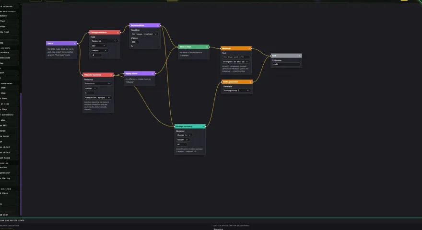The width and height of the screenshot is (422, 230).
Task: Click the Exit node's input port
Action: (271, 56)
